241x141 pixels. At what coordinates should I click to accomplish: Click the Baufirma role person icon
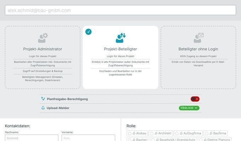click(211, 133)
